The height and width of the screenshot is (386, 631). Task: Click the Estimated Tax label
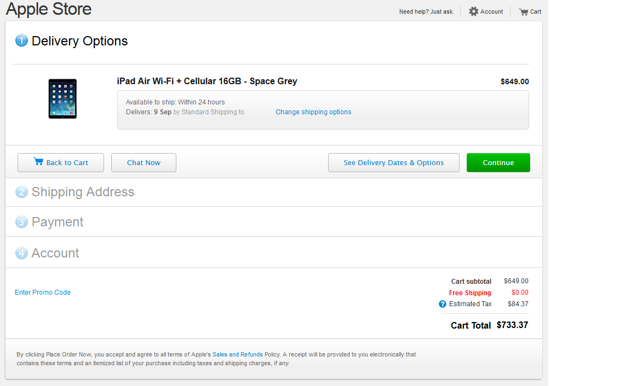tap(470, 304)
